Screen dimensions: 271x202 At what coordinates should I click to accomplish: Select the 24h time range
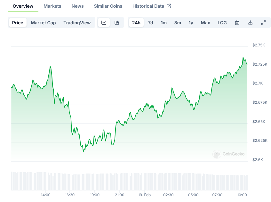136,23
